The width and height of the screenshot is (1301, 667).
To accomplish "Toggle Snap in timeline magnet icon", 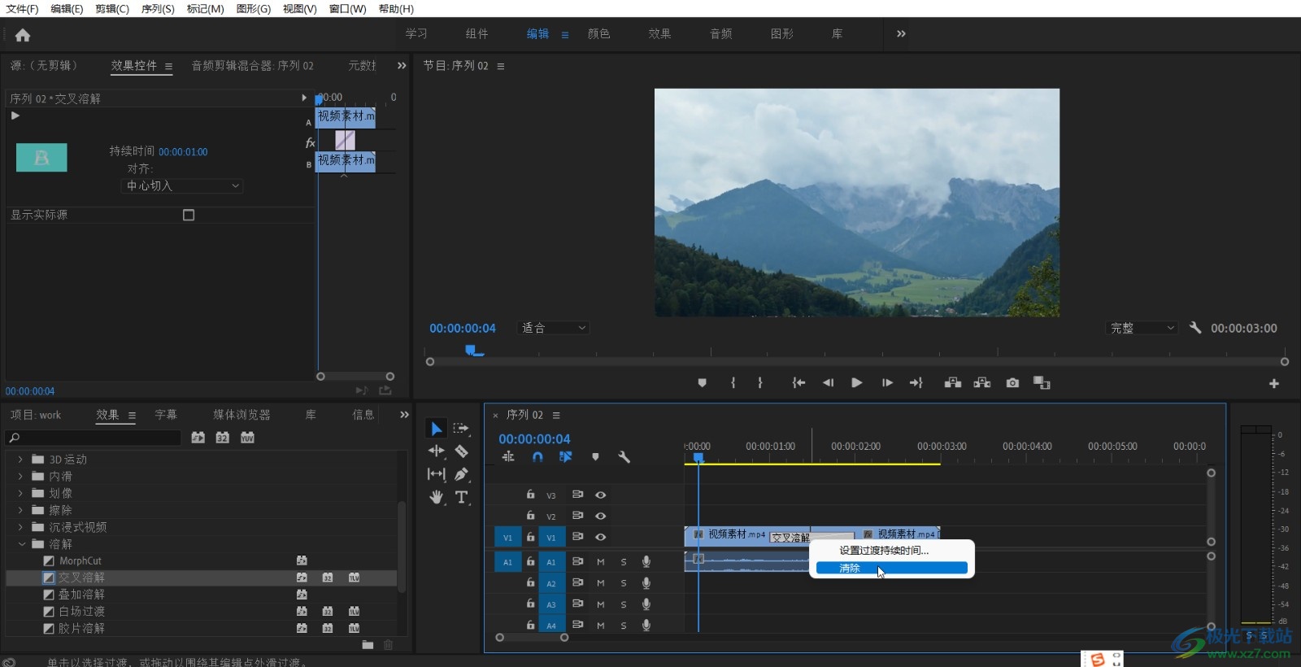I will point(537,457).
